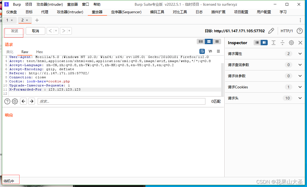Viewport: 307px width, 187px height.
Task: Focus the 搜索 search input field
Action: pos(121,101)
